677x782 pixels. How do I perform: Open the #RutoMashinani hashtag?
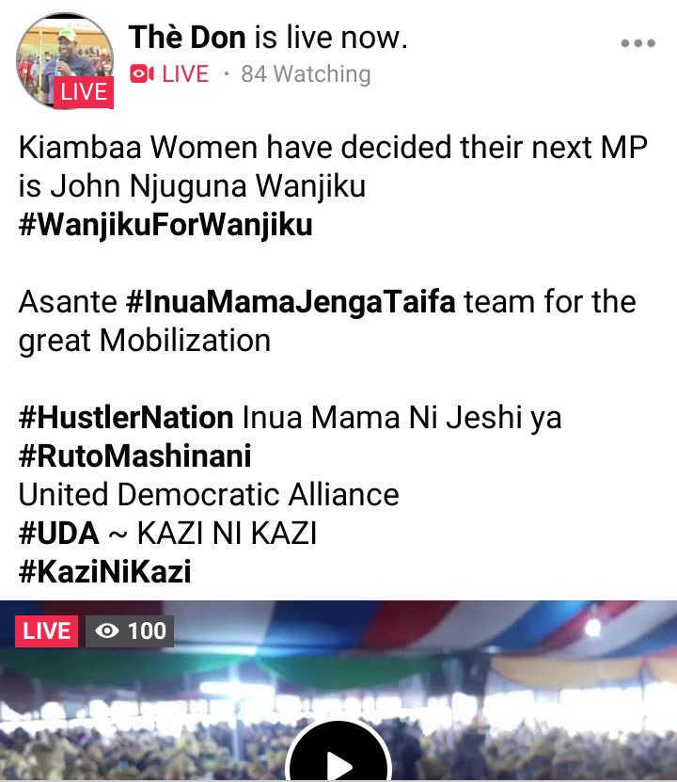(x=135, y=455)
